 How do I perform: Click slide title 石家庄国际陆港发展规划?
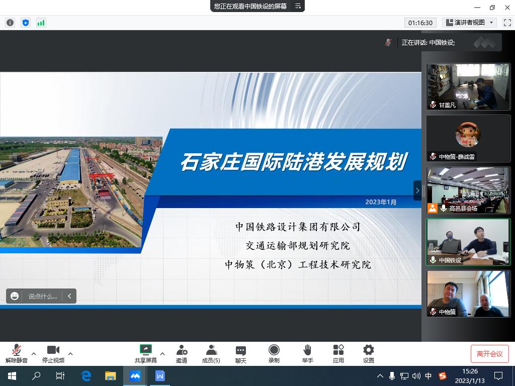pyautogui.click(x=294, y=161)
